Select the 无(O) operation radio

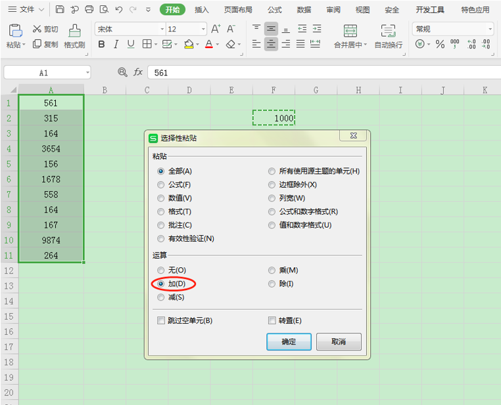(x=161, y=270)
